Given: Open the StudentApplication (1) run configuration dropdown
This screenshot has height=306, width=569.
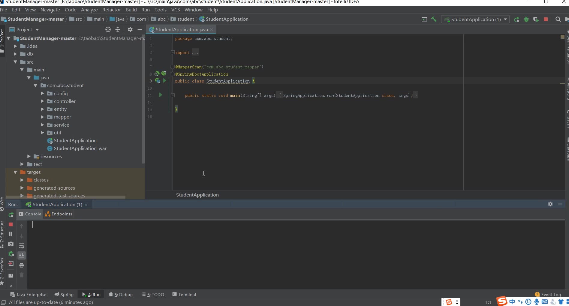Looking at the screenshot, I should pos(476,19).
